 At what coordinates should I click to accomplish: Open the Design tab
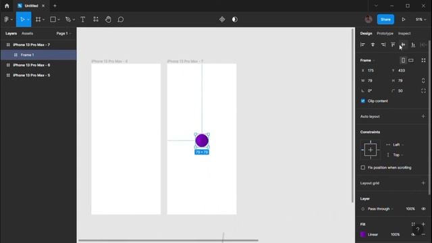[x=366, y=33]
